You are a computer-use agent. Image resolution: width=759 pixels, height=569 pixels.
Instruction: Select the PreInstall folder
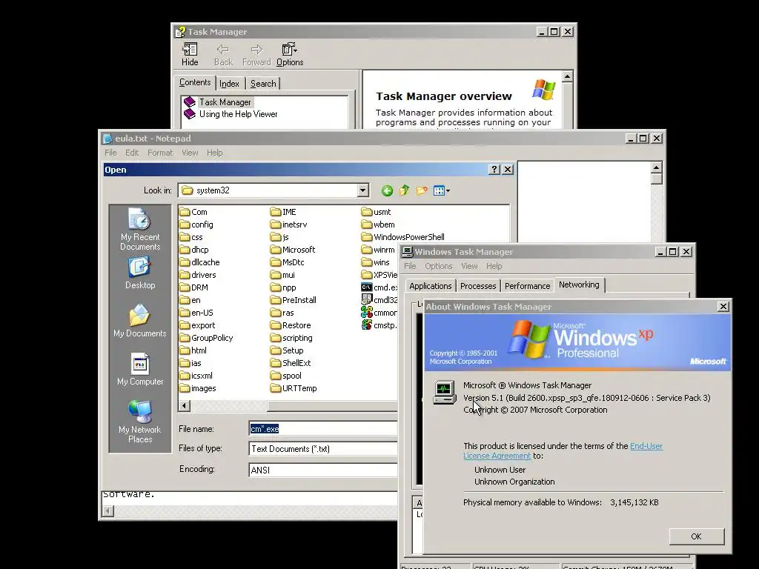pos(294,300)
